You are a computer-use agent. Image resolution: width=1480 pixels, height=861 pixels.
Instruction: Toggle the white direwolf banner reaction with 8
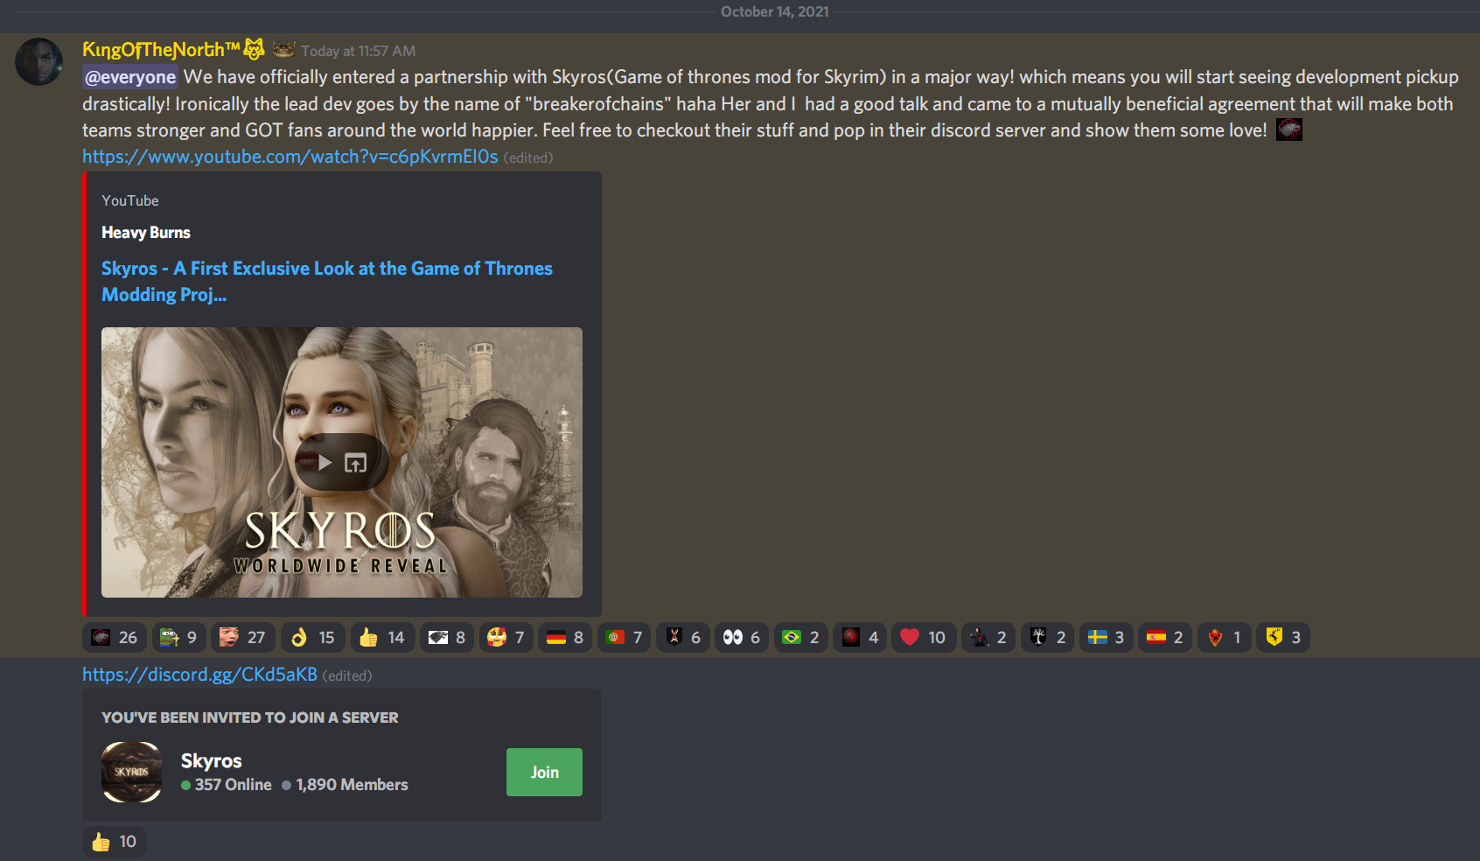coord(447,637)
